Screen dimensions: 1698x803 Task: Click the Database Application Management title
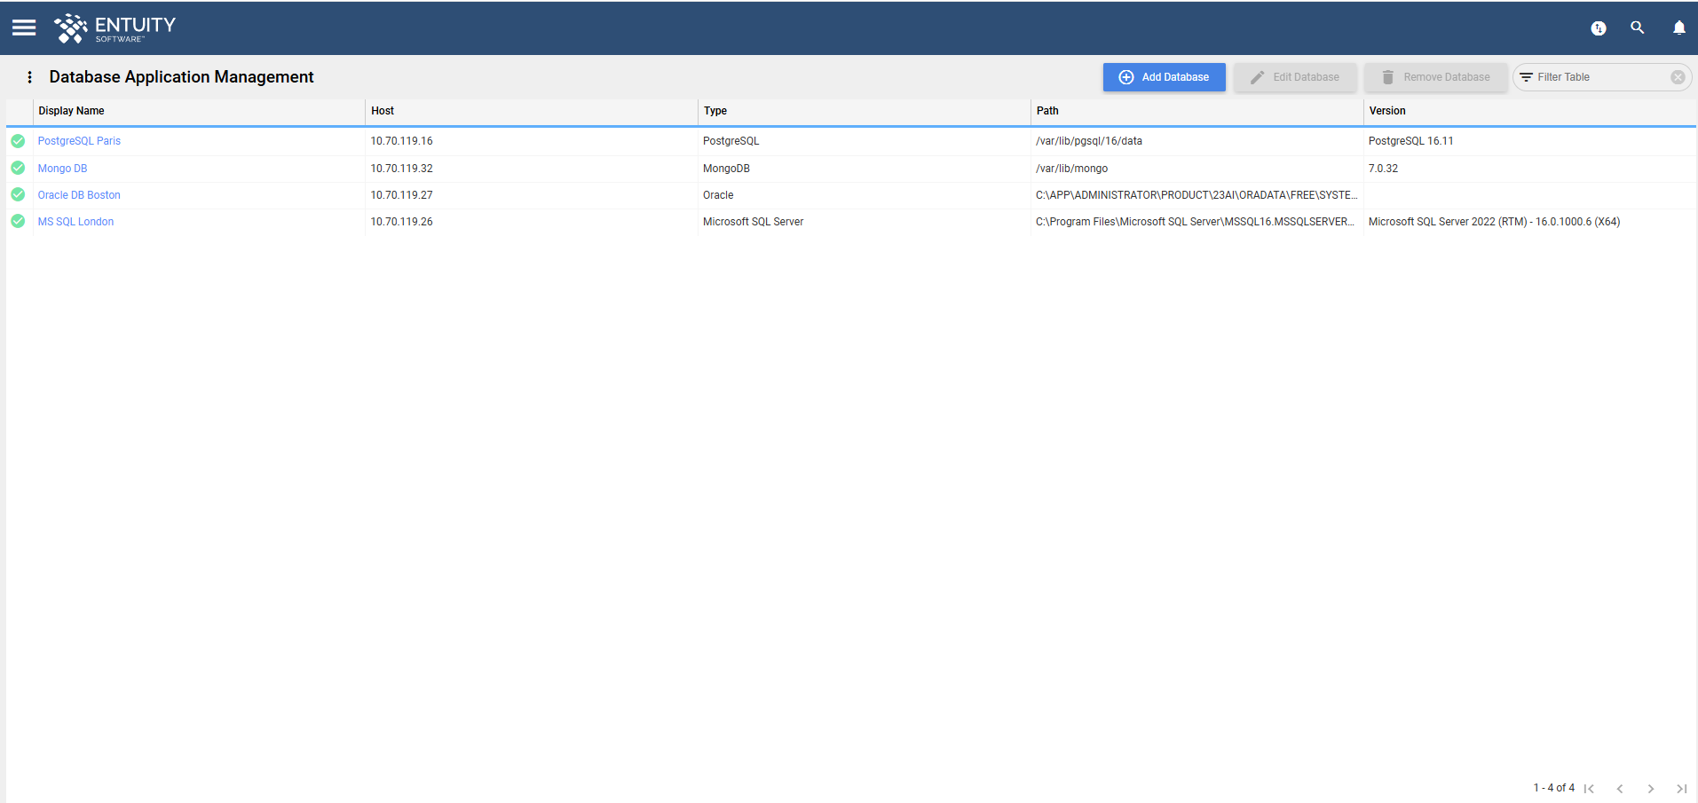point(181,77)
